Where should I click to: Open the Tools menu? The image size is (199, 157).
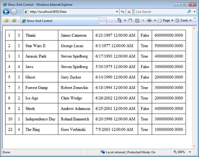183,20
